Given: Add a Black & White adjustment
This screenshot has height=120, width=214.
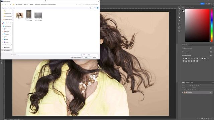Looking at the screenshot, I should click(202, 58).
